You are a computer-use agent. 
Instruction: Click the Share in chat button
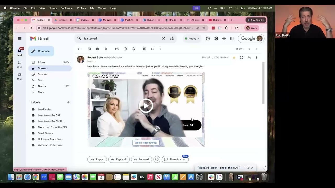coord(175,159)
